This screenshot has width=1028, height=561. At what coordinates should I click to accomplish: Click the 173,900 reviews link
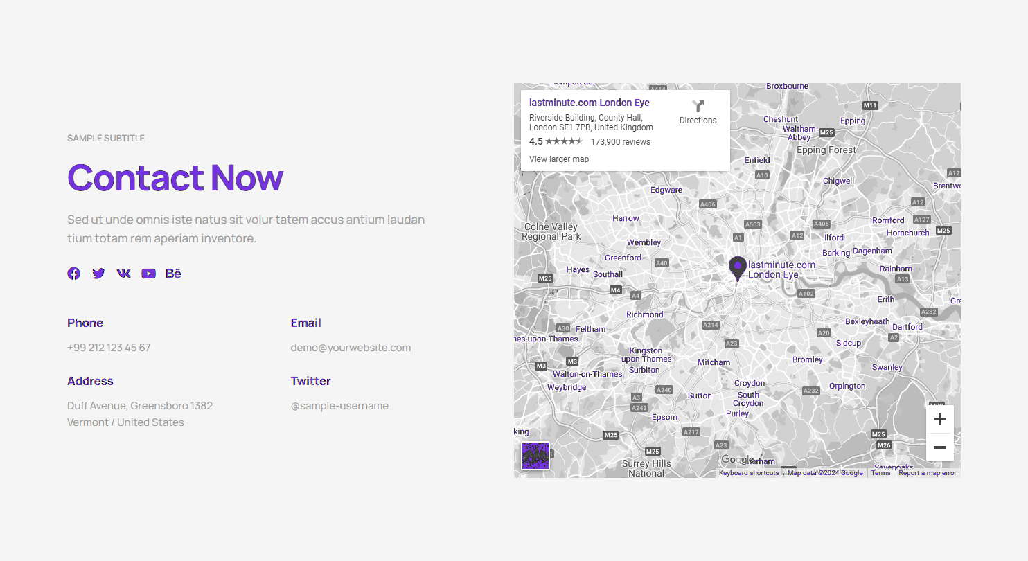tap(620, 142)
